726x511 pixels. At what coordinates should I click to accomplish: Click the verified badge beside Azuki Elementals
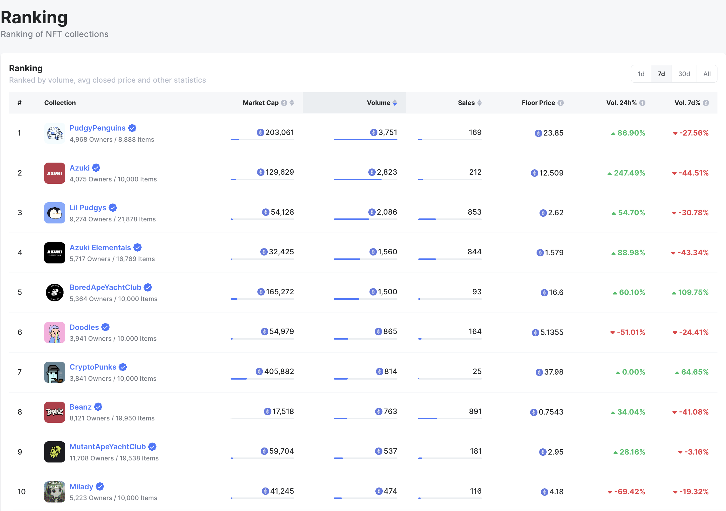138,248
